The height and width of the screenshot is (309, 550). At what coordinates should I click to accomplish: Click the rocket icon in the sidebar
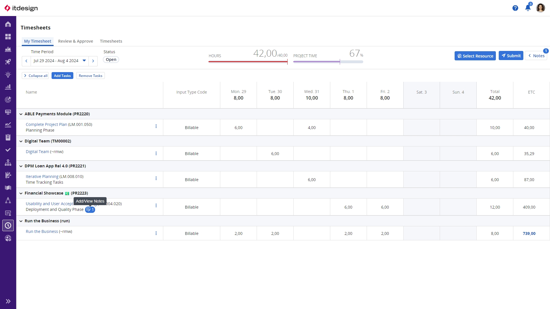tap(8, 62)
